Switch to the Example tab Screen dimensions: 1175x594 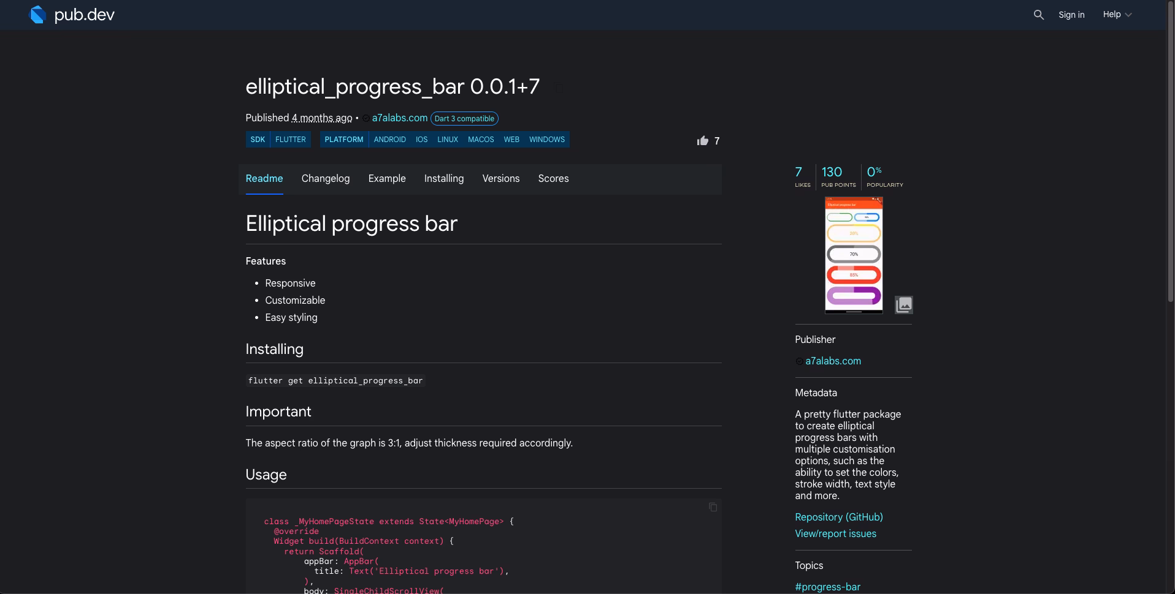click(x=387, y=179)
